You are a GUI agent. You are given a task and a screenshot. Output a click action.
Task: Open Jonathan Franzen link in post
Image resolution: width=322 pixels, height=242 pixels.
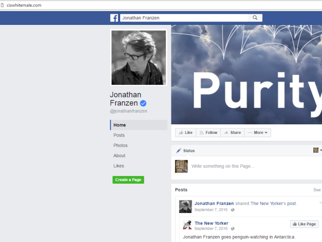pyautogui.click(x=214, y=203)
